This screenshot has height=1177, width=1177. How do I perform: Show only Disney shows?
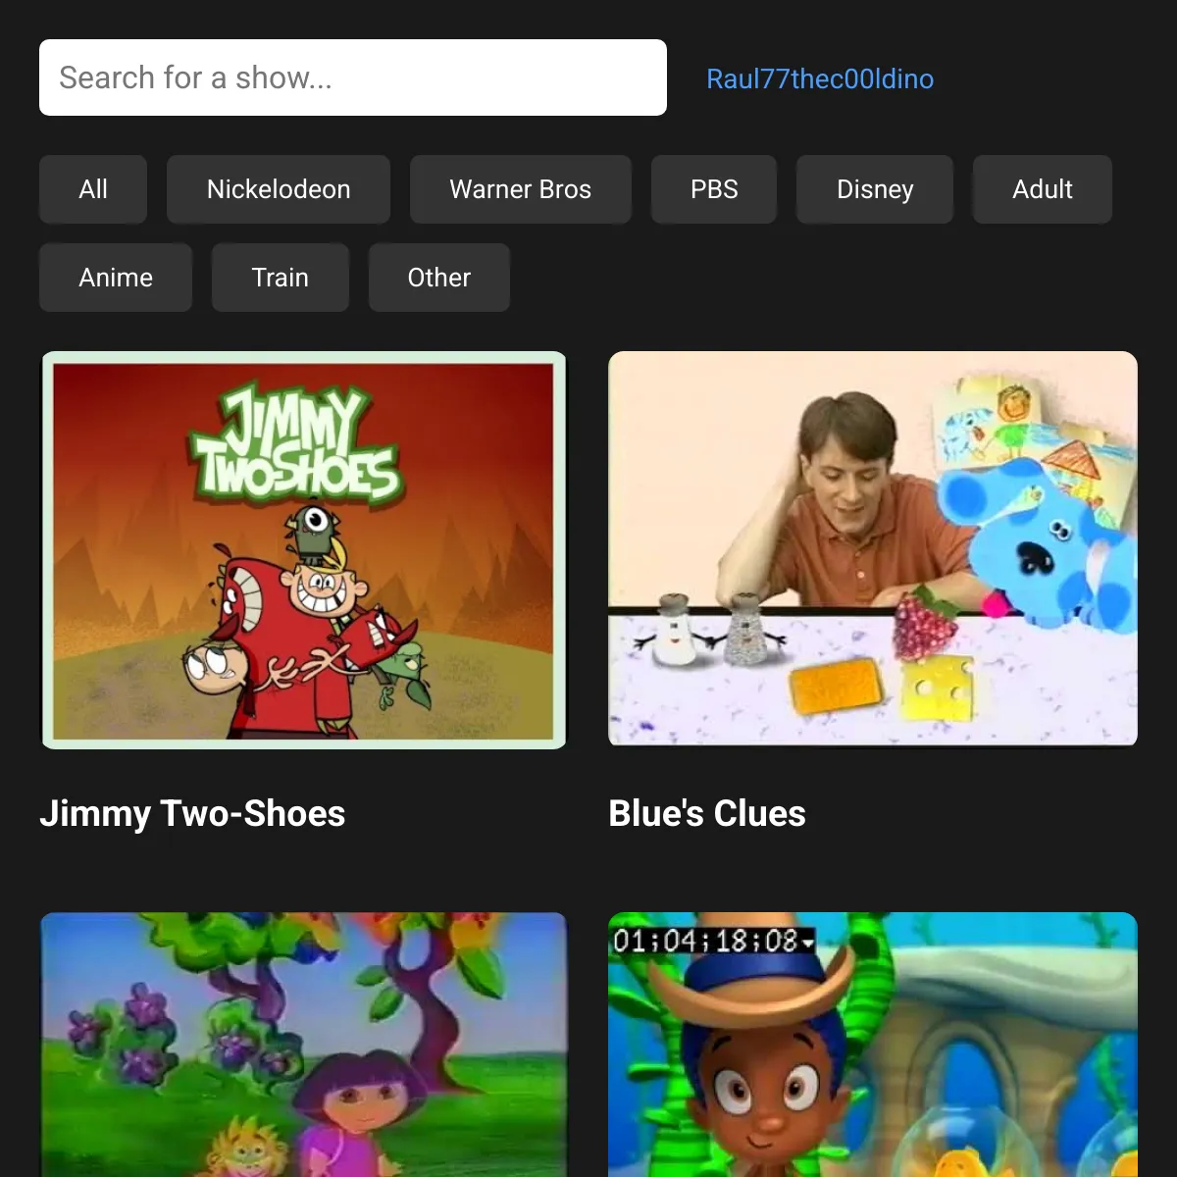(875, 189)
